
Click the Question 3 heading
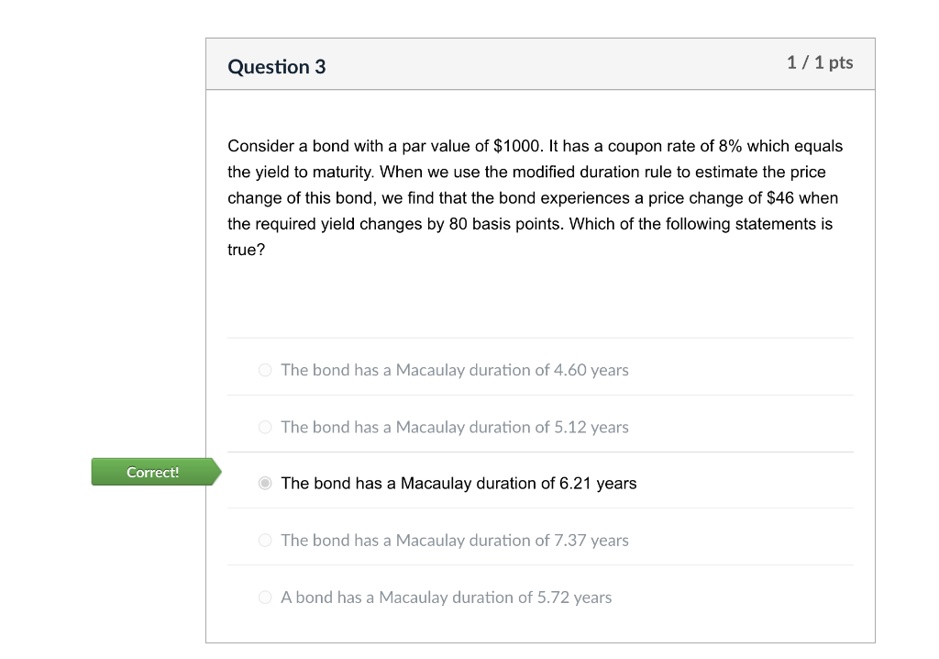coord(277,66)
